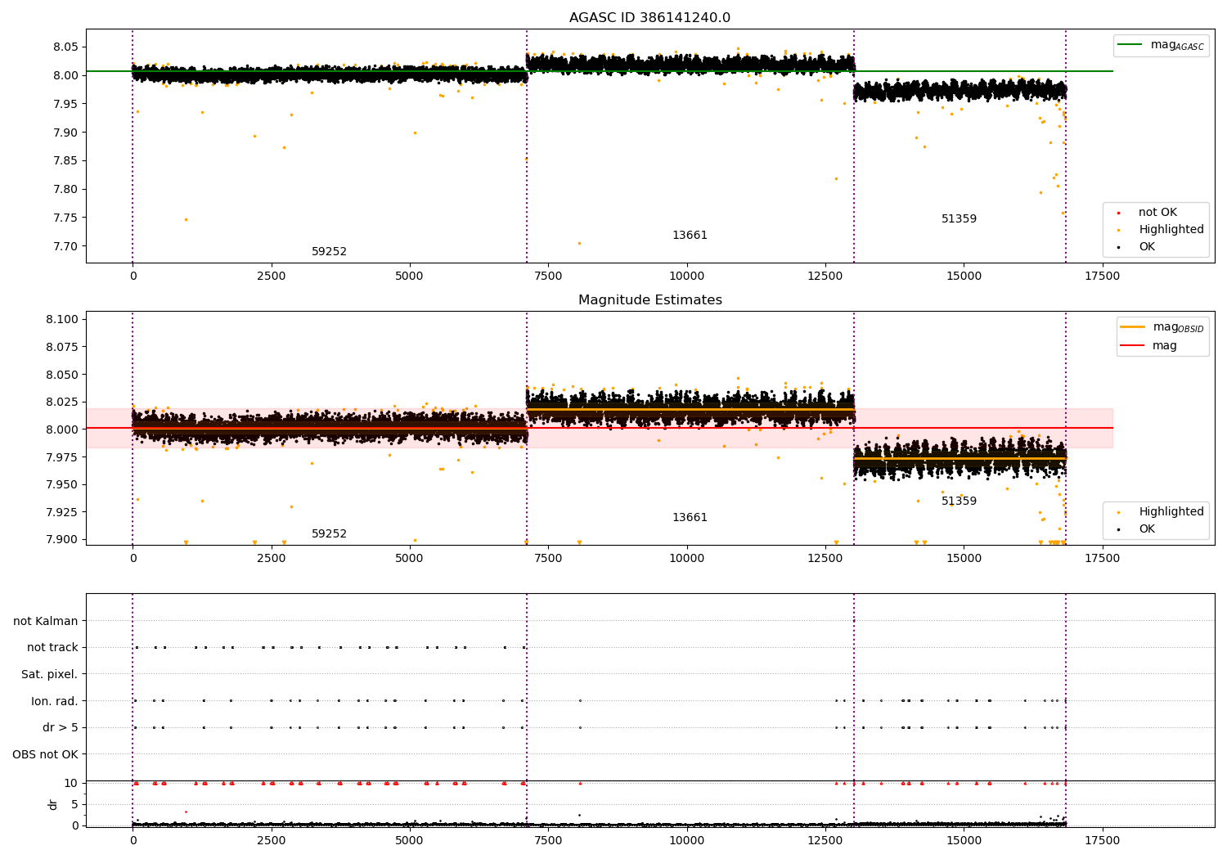Screen dimensions: 1227x859
Task: Click the 7500 x-tick under the top plot
Action: click(x=548, y=277)
